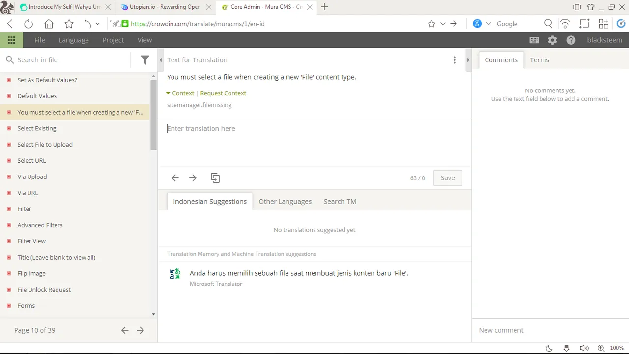Open the File menu
629x354 pixels.
click(40, 40)
